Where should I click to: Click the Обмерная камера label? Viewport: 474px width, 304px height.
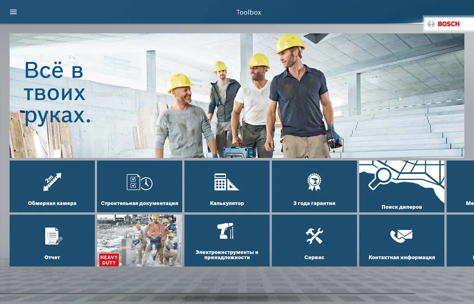point(52,203)
